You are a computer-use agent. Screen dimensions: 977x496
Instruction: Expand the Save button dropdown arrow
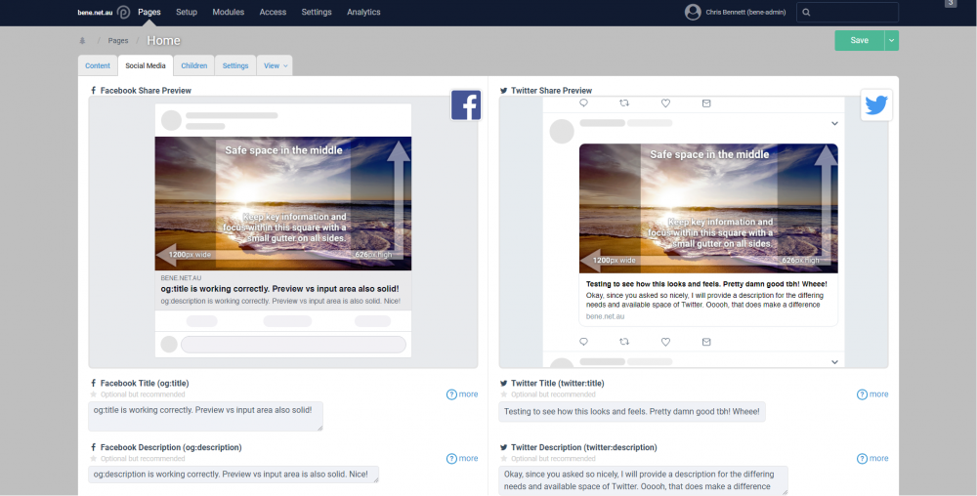click(x=891, y=40)
